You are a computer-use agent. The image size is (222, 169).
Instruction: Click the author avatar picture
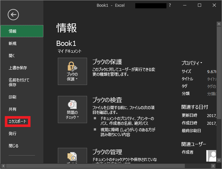click(x=211, y=156)
